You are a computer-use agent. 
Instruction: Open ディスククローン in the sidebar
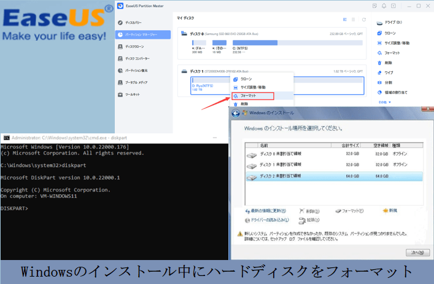coord(131,47)
